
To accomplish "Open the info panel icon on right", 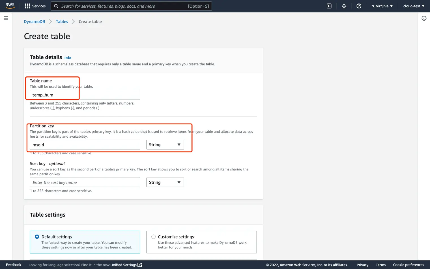I will (424, 18).
